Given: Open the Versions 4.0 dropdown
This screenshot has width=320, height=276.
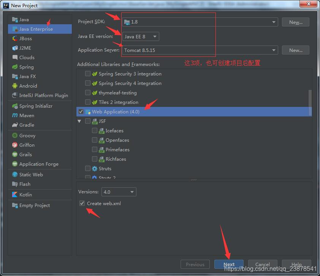Looking at the screenshot, I should click(119, 192).
